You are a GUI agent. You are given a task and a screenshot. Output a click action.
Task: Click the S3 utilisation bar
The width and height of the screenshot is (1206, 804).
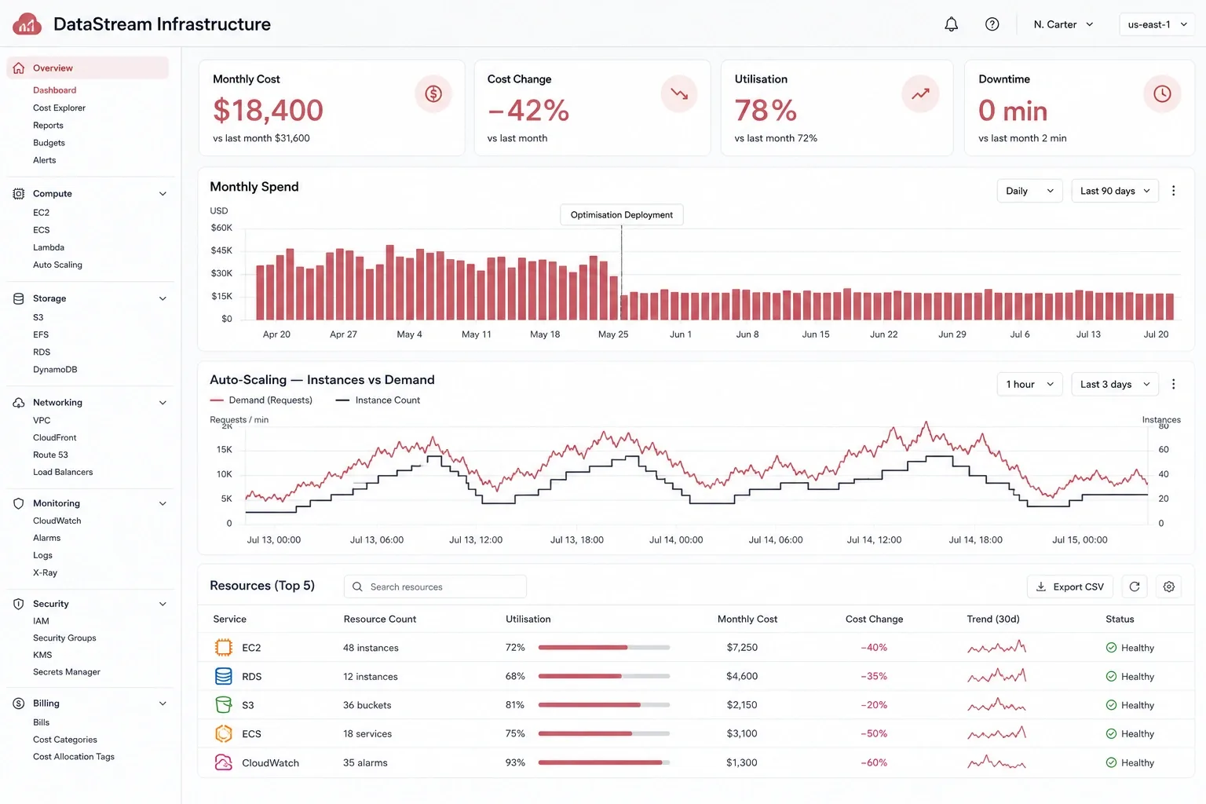pyautogui.click(x=605, y=705)
